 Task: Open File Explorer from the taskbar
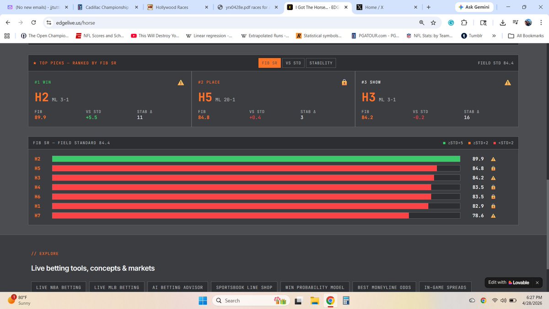tap(314, 300)
